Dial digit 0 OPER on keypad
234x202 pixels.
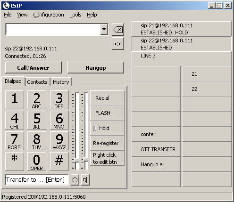[x=37, y=162]
